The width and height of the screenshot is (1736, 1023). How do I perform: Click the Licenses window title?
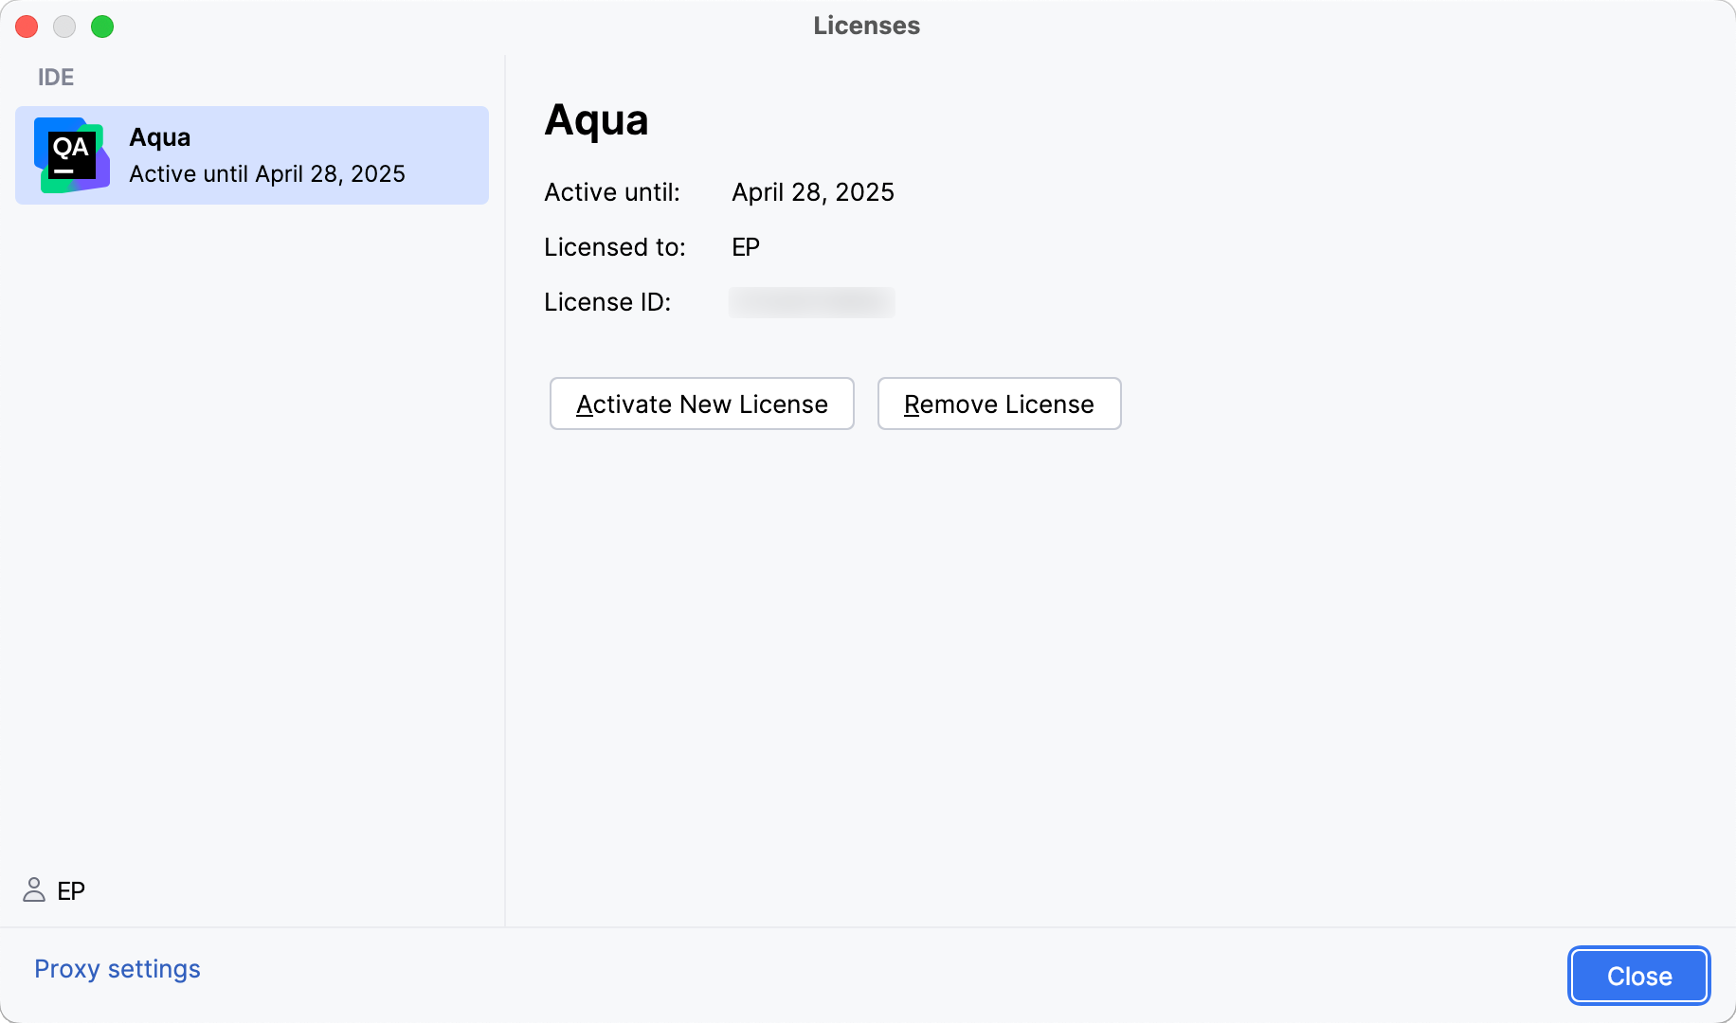[867, 26]
